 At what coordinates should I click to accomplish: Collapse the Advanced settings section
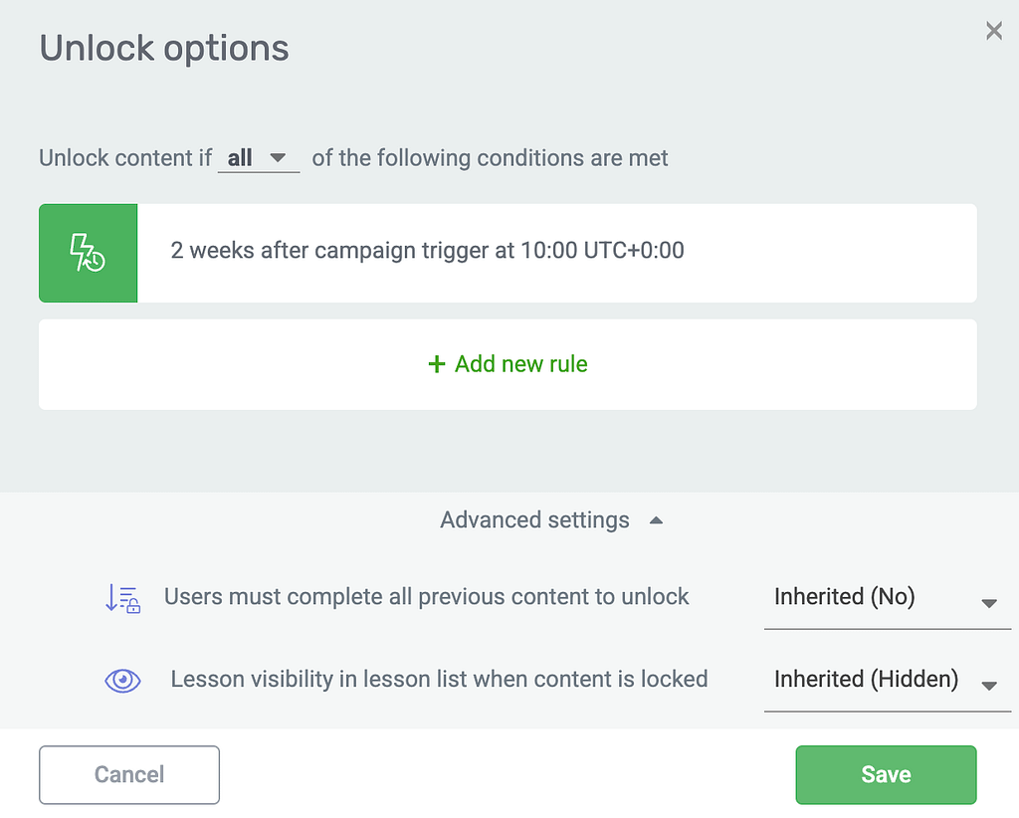click(551, 519)
